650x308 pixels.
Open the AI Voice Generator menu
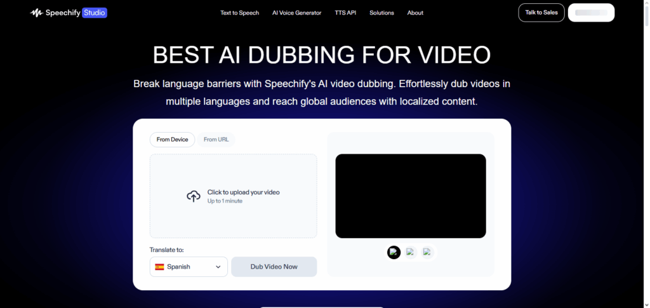click(x=297, y=13)
